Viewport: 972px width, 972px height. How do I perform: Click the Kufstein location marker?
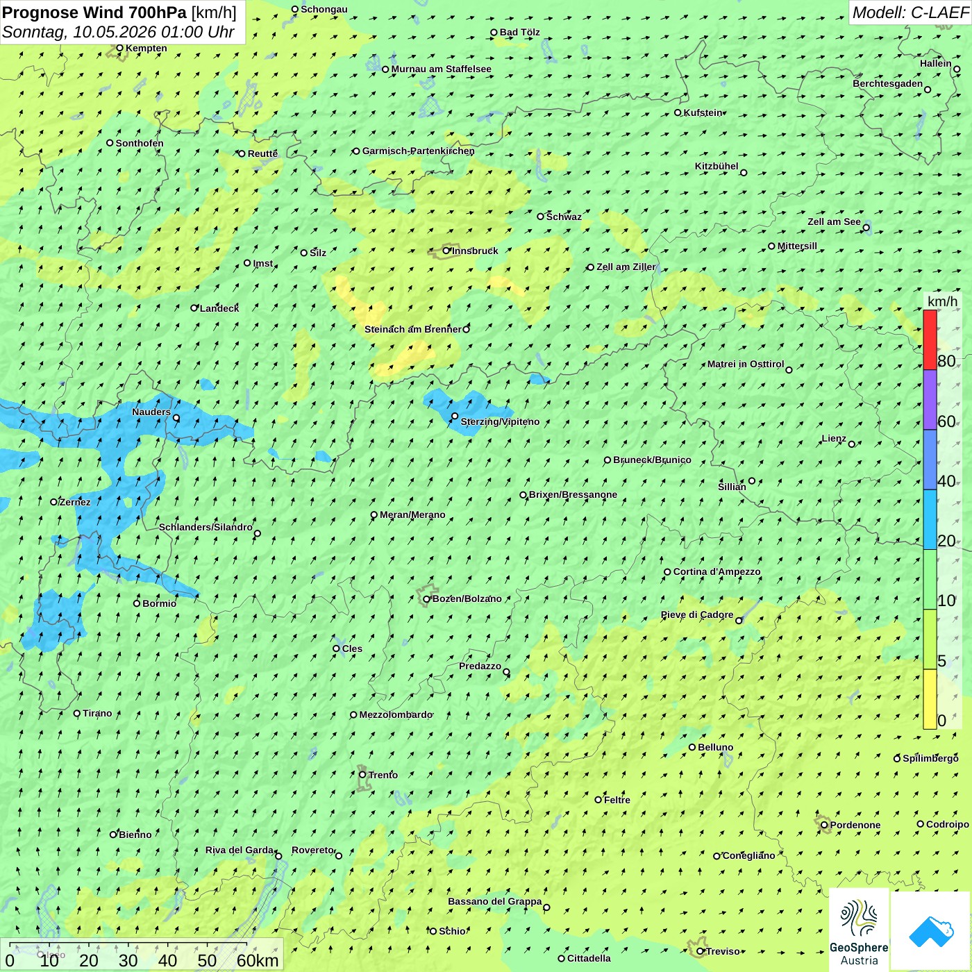tap(678, 112)
